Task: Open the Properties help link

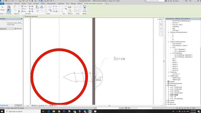Action: [x=4, y=105]
